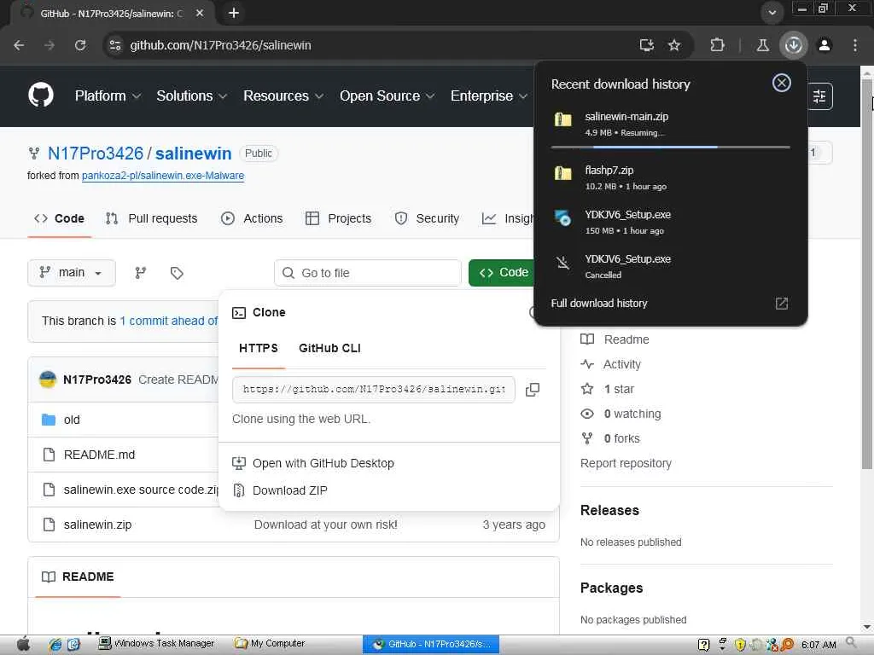
Task: Go back using browser back arrow
Action: (x=19, y=45)
